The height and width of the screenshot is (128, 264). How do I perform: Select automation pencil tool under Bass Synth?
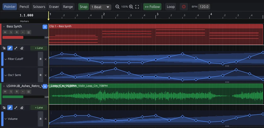10,48
